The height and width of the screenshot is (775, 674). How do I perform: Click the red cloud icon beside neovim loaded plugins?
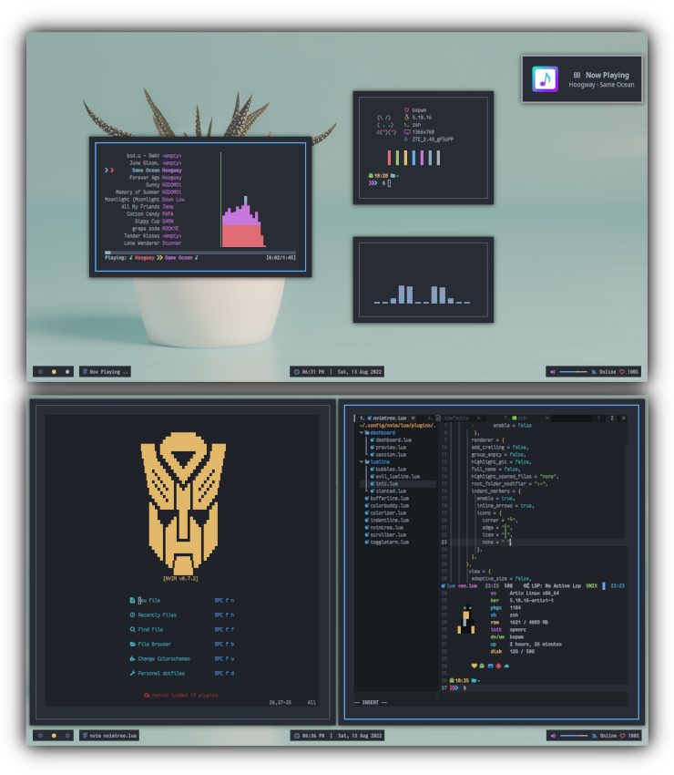click(x=147, y=695)
